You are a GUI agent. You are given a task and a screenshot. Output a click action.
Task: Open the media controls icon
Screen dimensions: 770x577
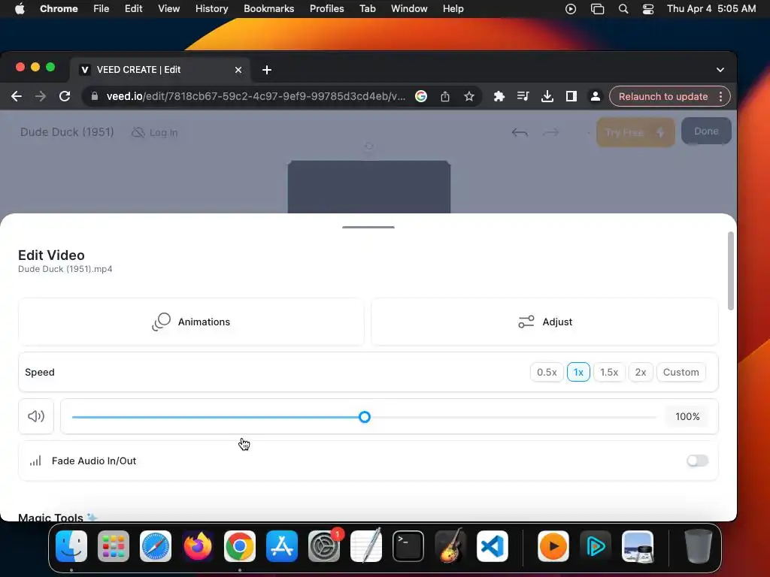click(523, 97)
